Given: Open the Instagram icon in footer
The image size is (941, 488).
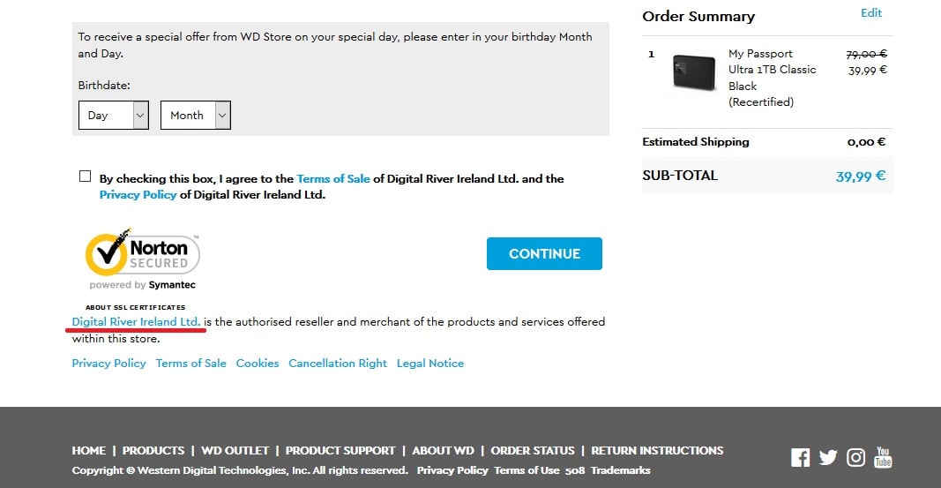Looking at the screenshot, I should [x=855, y=457].
